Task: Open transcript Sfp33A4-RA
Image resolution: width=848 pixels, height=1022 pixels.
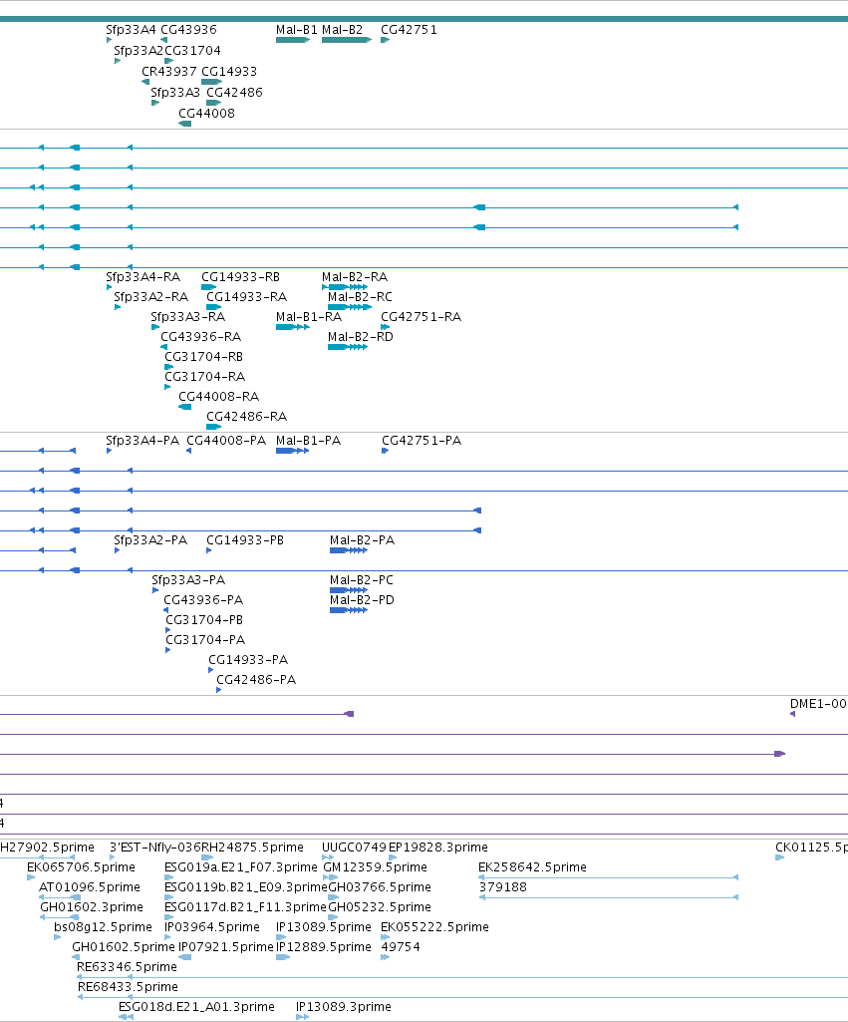Action: [x=143, y=277]
